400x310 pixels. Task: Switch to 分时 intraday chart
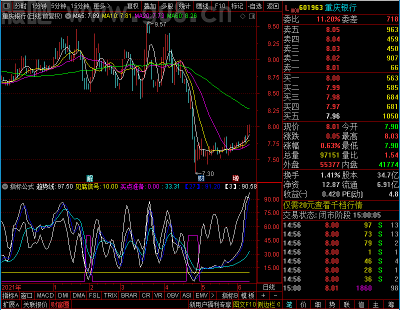pyautogui.click(x=20, y=6)
